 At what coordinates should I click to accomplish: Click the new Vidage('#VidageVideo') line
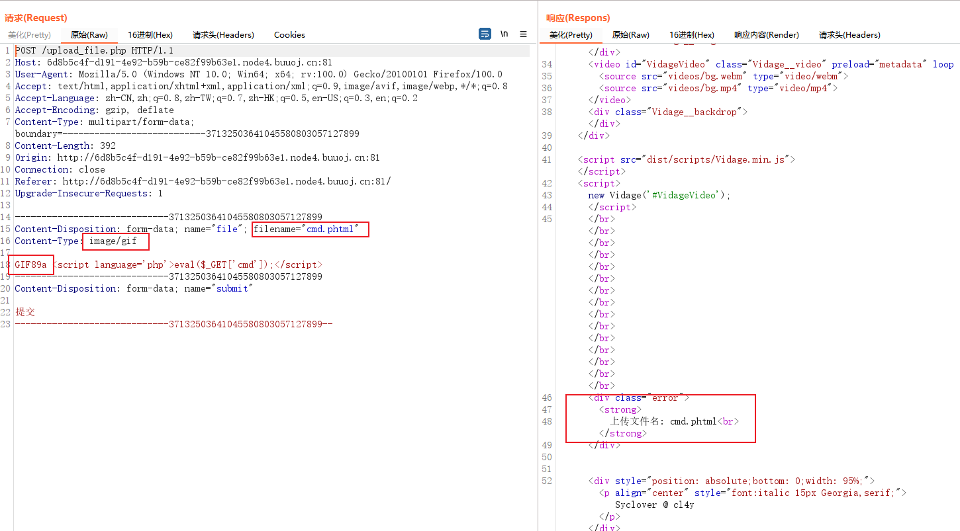tap(659, 195)
